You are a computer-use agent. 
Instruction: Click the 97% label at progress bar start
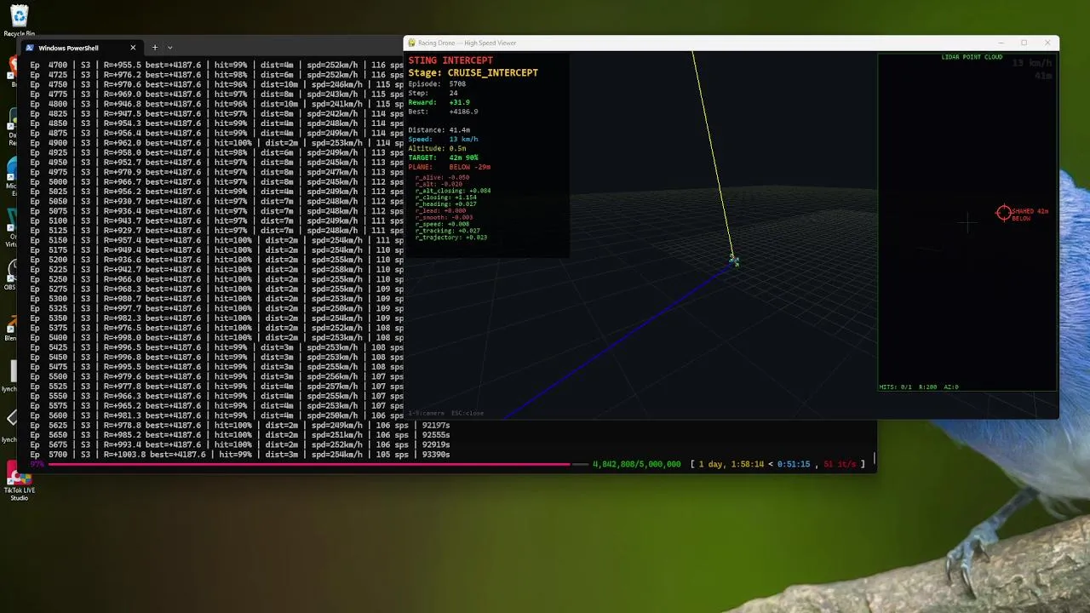point(37,464)
